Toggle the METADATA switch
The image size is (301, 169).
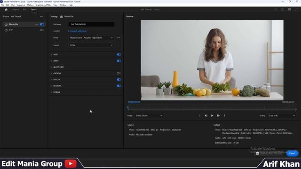click(119, 86)
